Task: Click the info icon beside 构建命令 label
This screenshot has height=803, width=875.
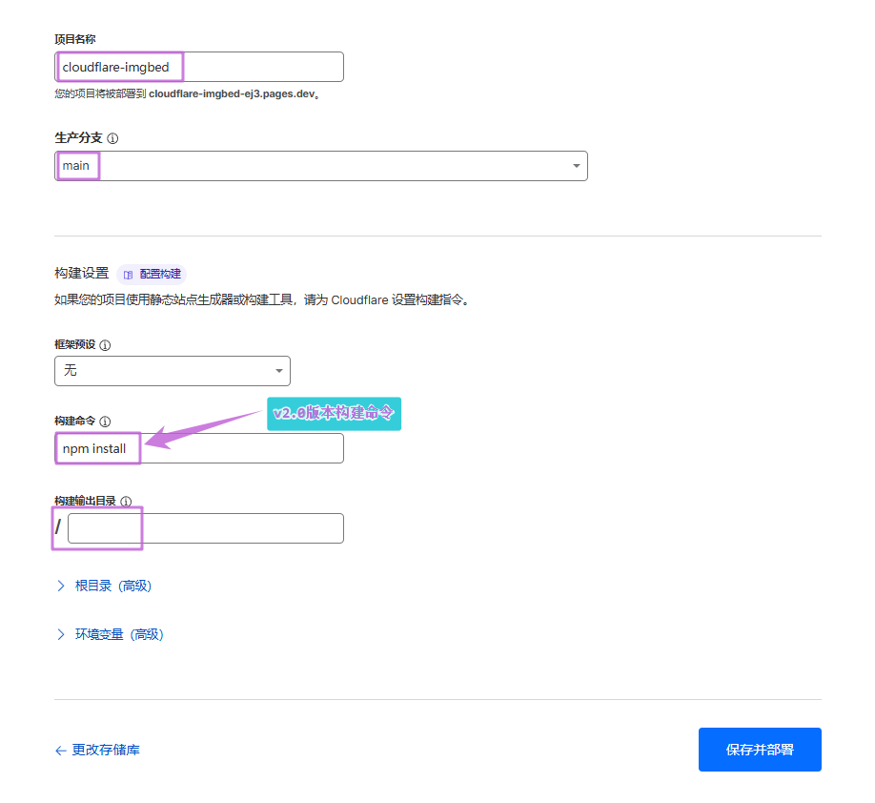Action: (105, 421)
